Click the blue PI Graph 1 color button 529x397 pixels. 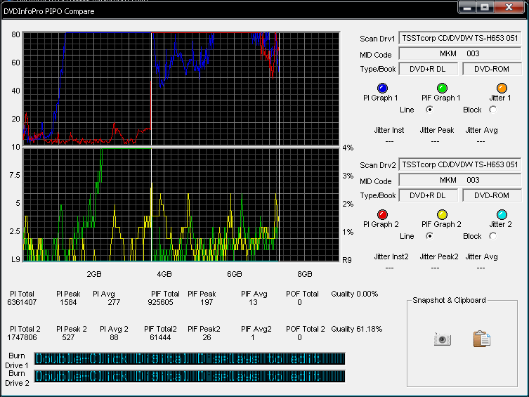[x=382, y=88]
